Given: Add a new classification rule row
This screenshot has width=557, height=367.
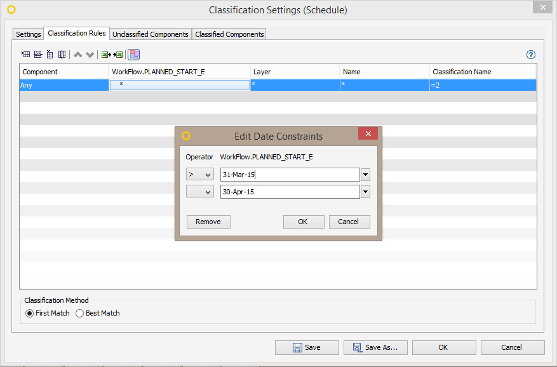Looking at the screenshot, I should [x=25, y=54].
